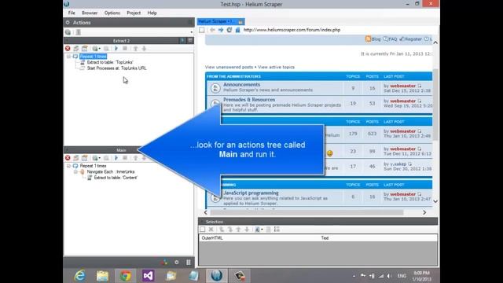This screenshot has height=283, width=503.
Task: Open the dropdown arrow under the Actions header
Action: [x=192, y=32]
